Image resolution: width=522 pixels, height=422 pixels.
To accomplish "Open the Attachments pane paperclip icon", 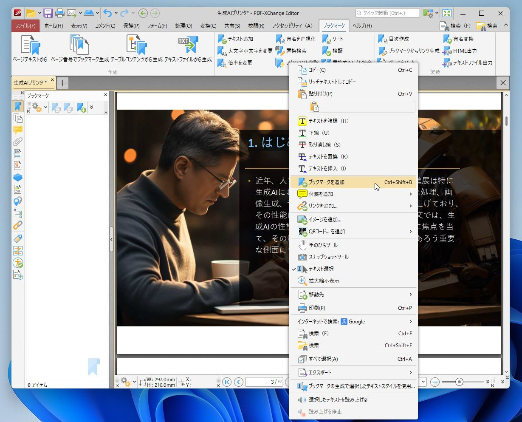I will click(18, 142).
